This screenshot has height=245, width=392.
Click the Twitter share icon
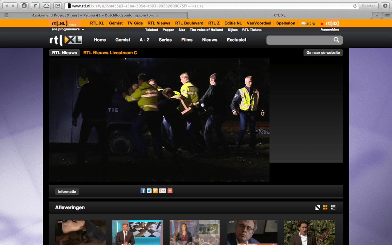coord(149,191)
